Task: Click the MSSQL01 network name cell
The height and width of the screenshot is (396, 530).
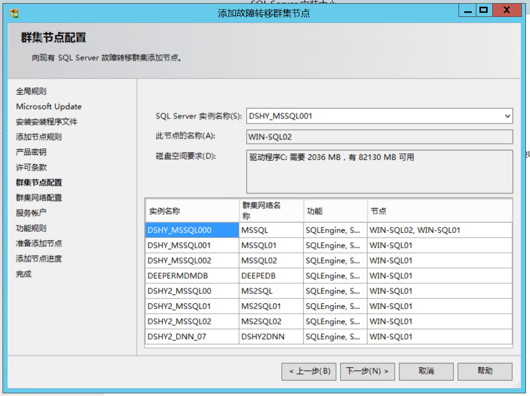Action: [271, 245]
